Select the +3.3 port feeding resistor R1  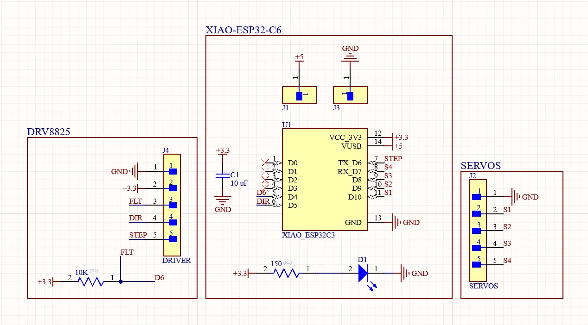tap(241, 273)
